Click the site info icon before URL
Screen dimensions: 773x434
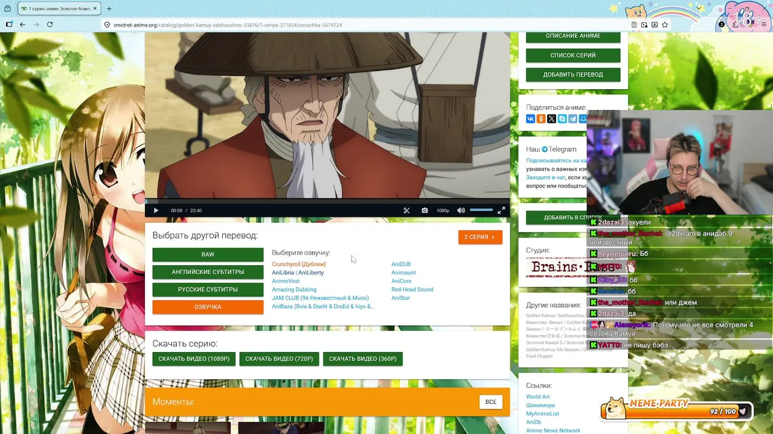tap(107, 25)
